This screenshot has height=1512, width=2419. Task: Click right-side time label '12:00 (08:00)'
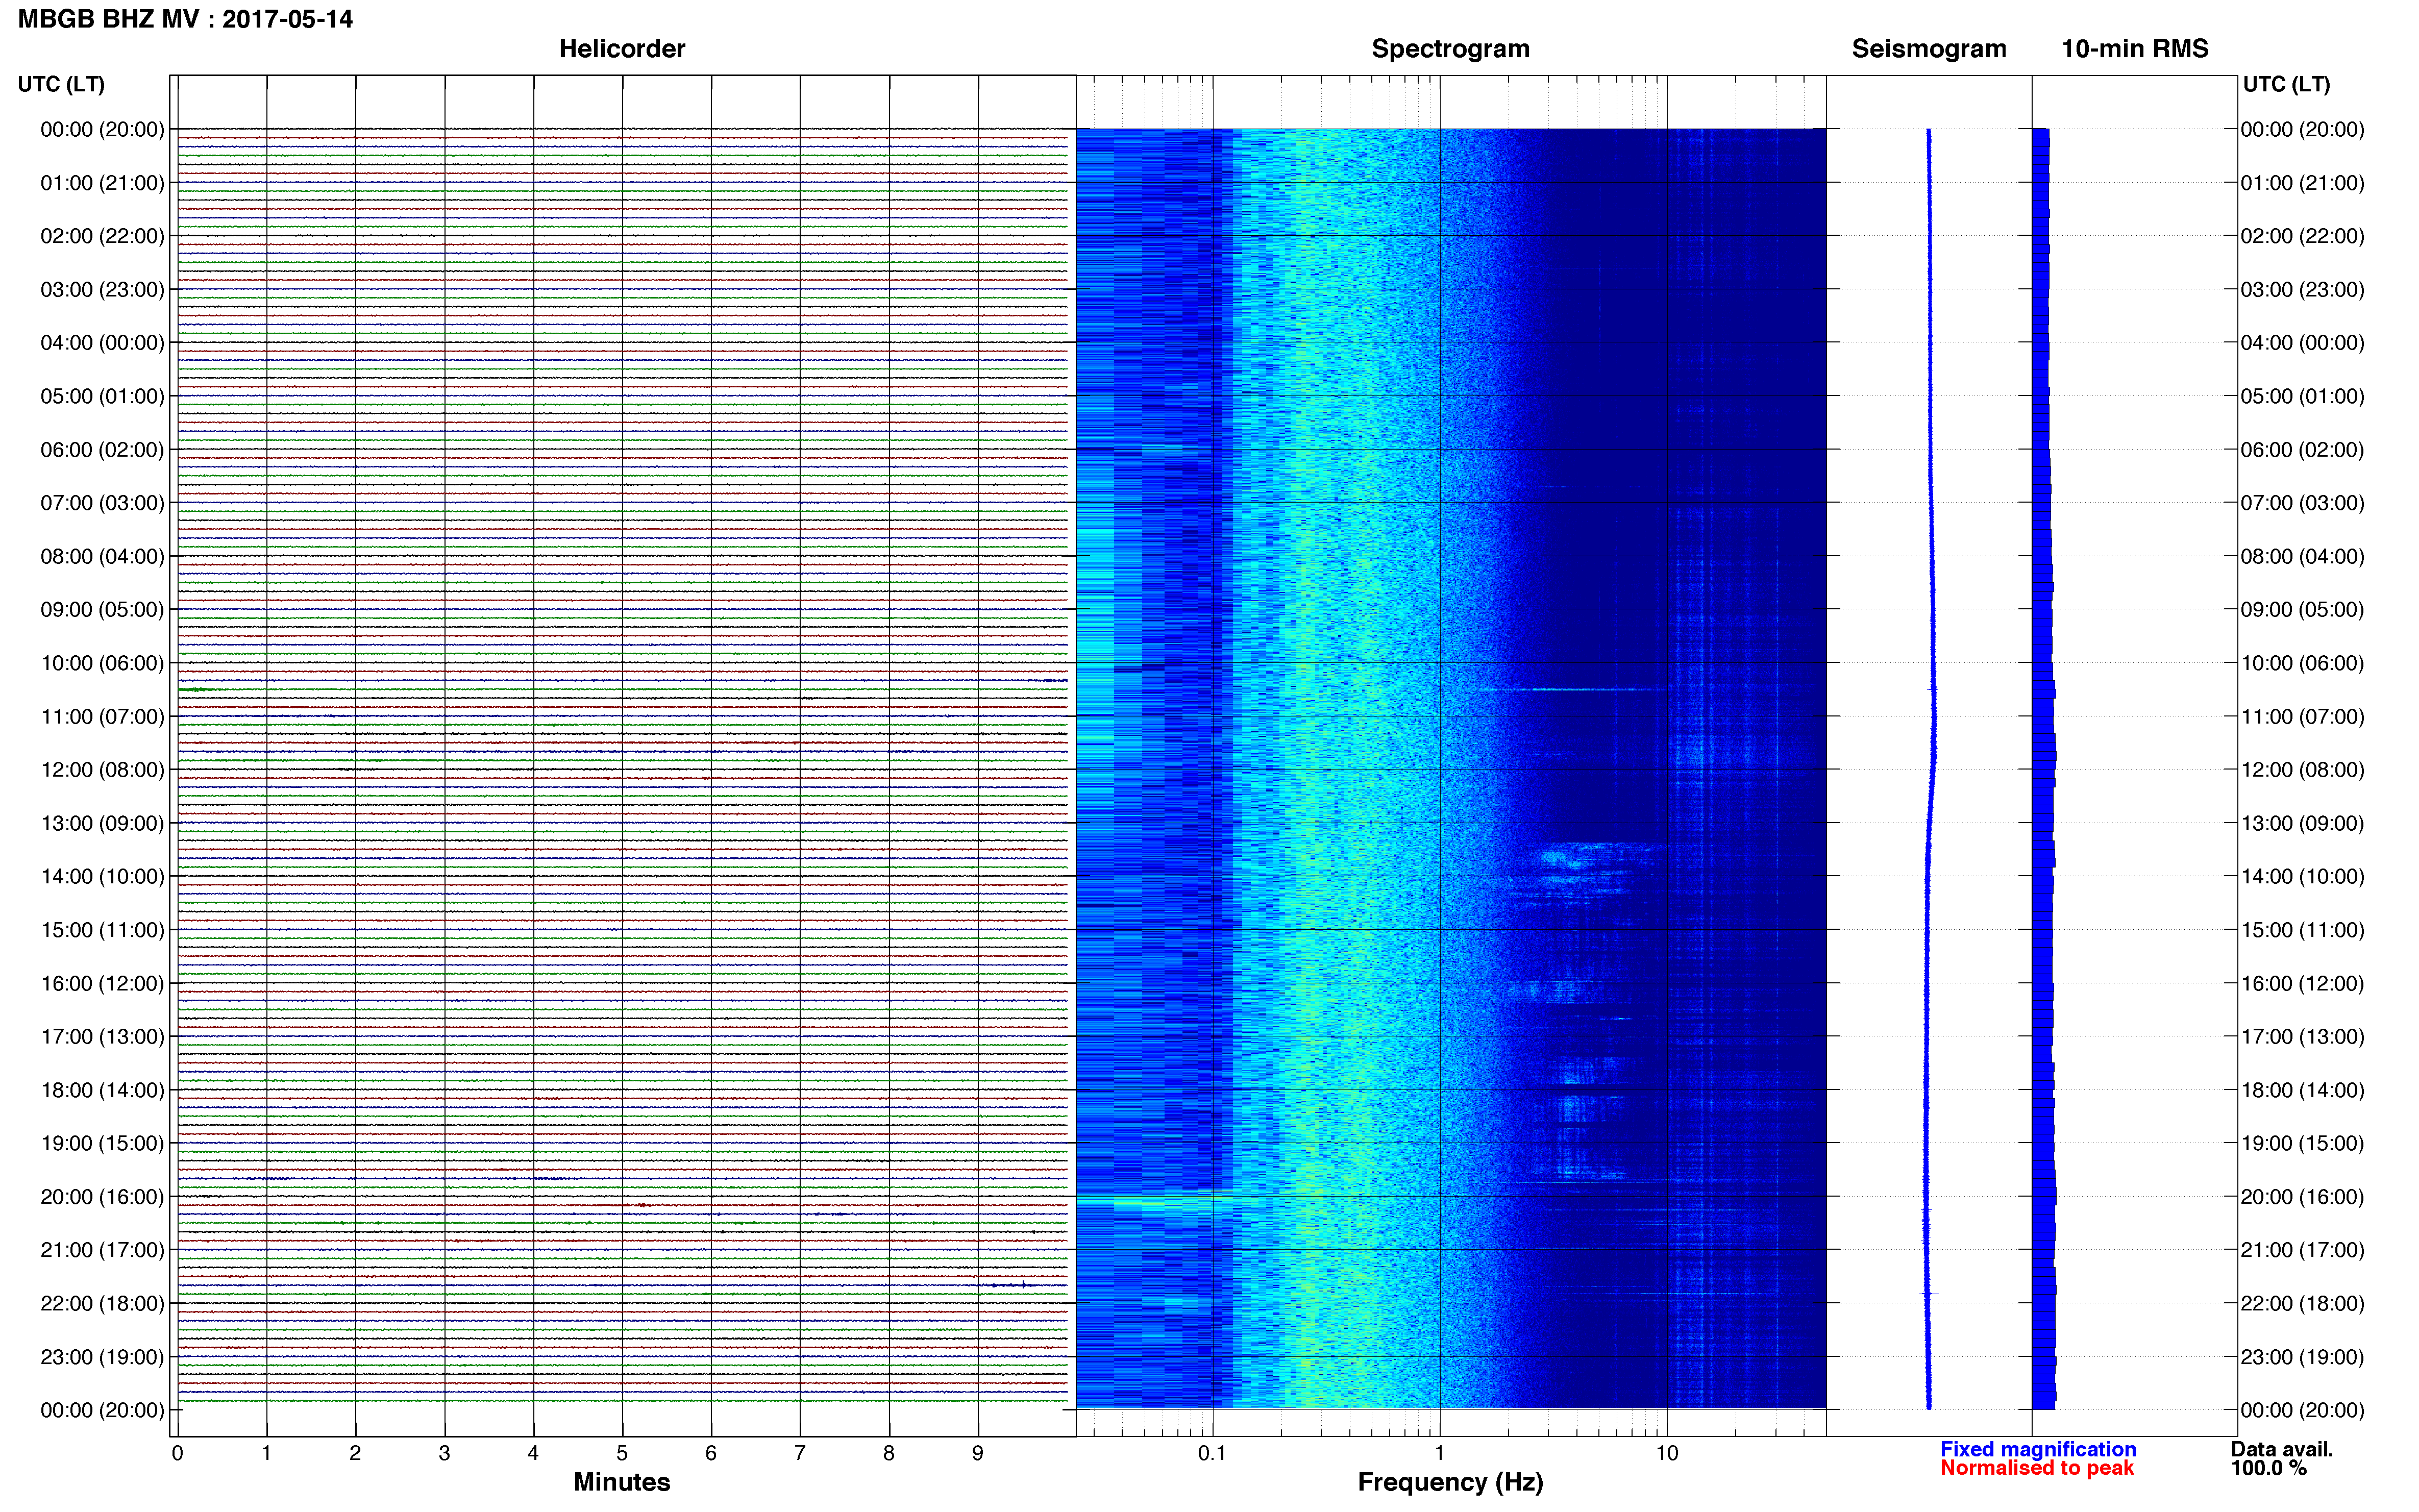pos(2302,770)
